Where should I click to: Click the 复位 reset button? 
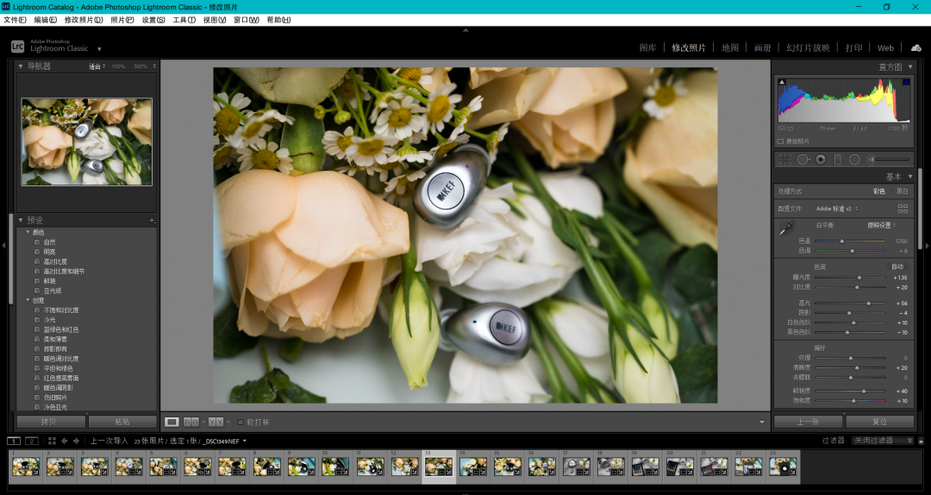coord(879,422)
